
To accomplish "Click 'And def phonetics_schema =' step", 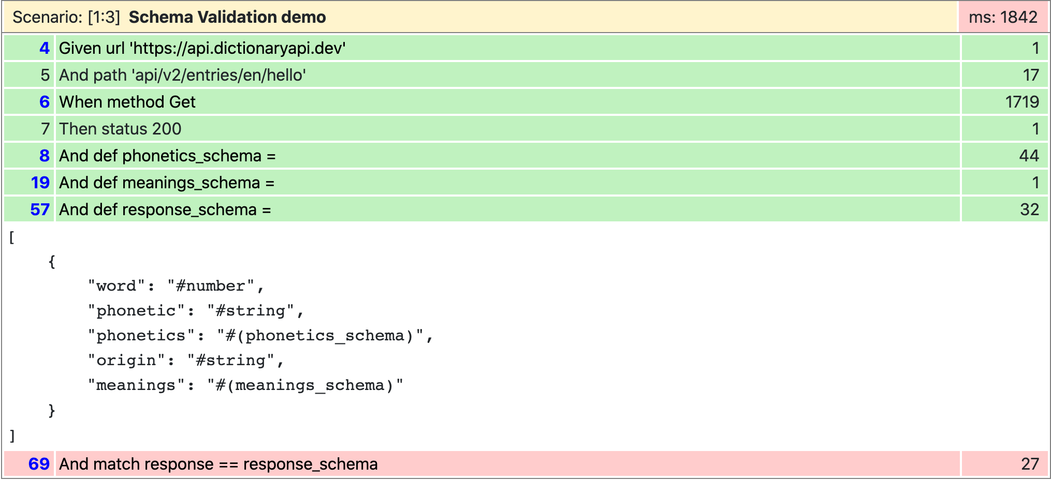I will (x=167, y=156).
